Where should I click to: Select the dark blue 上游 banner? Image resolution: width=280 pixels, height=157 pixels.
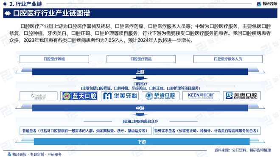(x=140, y=72)
